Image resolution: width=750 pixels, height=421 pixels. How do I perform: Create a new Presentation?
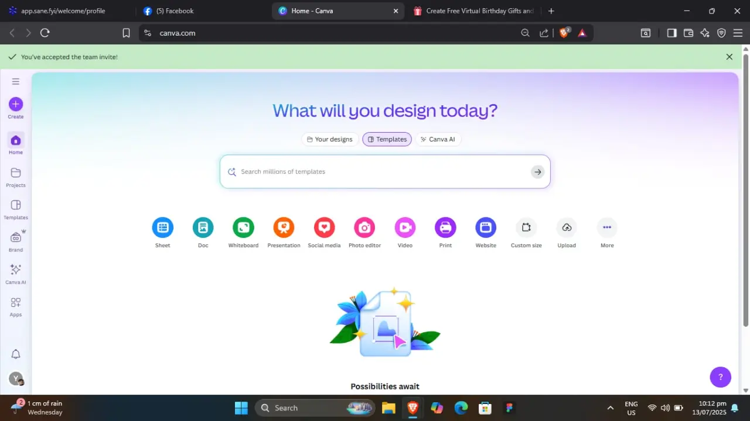(x=284, y=233)
